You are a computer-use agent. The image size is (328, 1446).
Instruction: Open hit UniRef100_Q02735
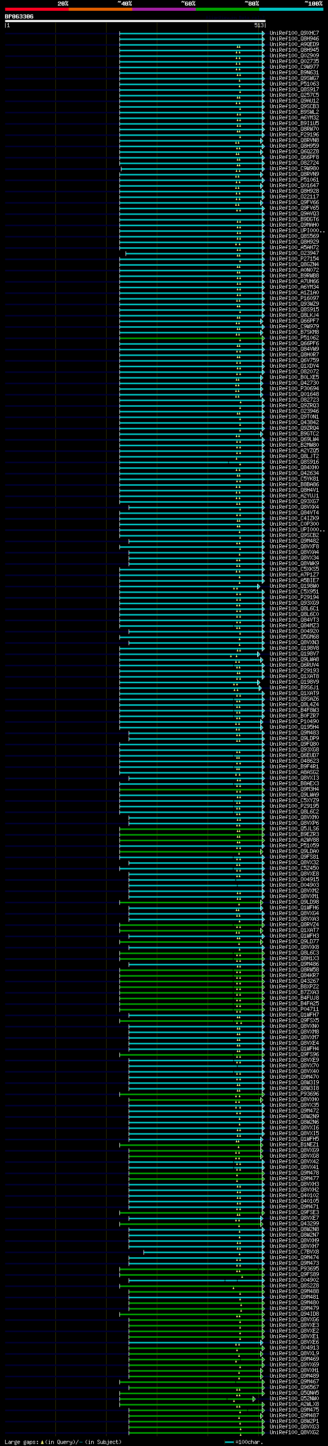294,61
